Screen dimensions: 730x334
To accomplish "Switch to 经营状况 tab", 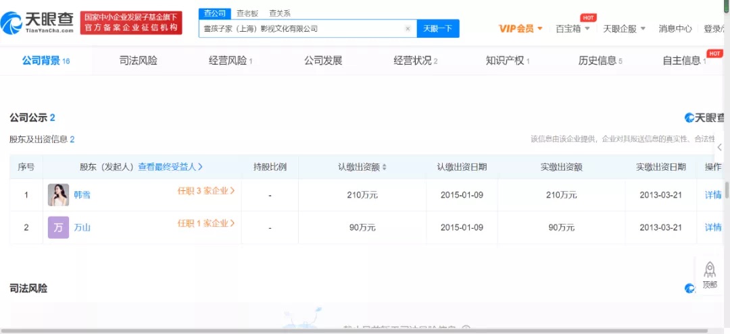I will pyautogui.click(x=415, y=60).
